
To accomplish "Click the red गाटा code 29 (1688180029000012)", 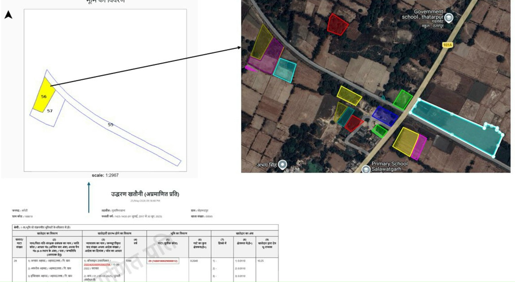I will pyautogui.click(x=163, y=261).
